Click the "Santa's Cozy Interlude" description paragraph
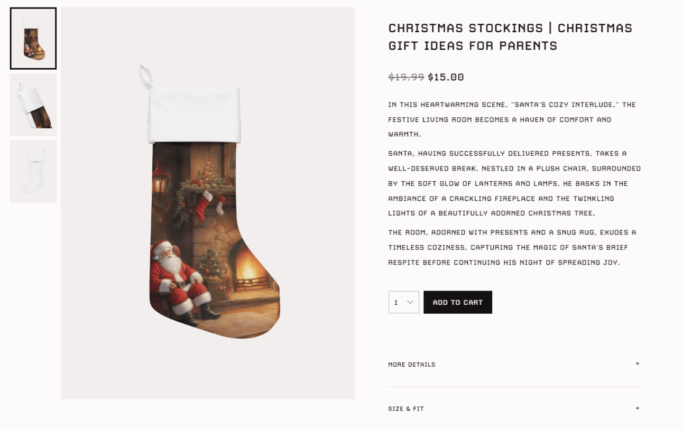The image size is (683, 430). (512, 119)
